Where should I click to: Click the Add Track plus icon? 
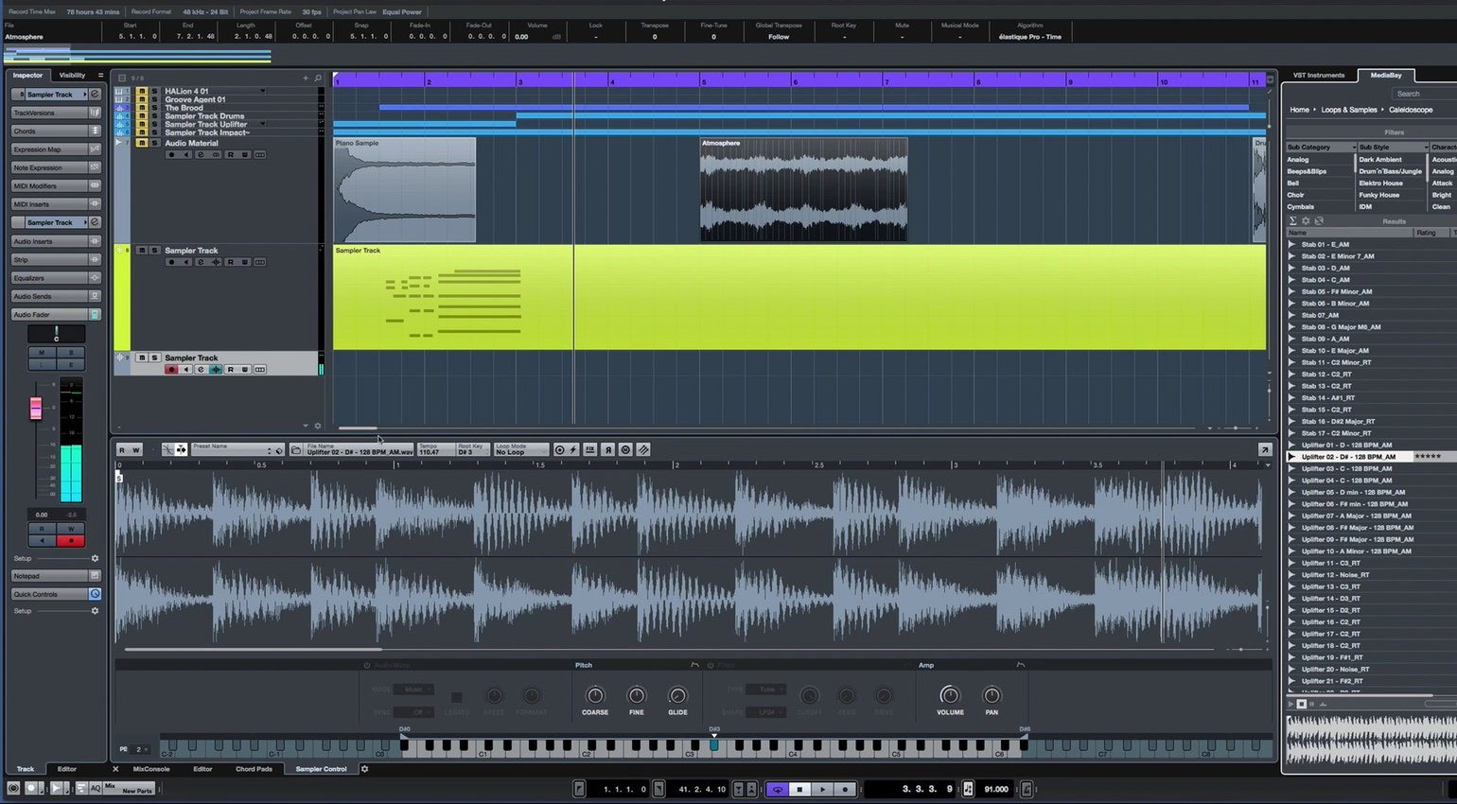(306, 79)
